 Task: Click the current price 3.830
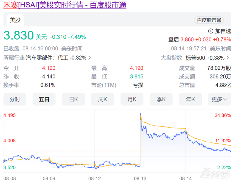tap(19, 35)
